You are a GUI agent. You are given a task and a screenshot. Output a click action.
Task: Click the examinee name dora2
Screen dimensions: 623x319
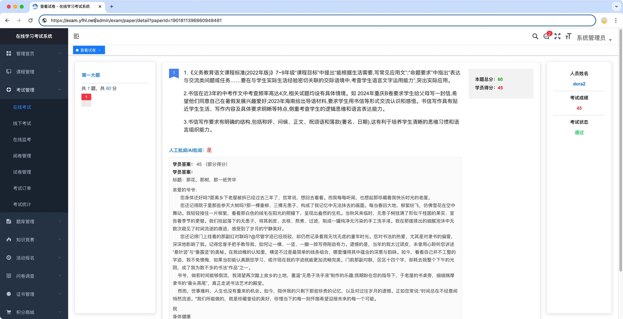pyautogui.click(x=579, y=84)
